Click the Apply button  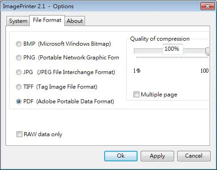click(x=157, y=156)
